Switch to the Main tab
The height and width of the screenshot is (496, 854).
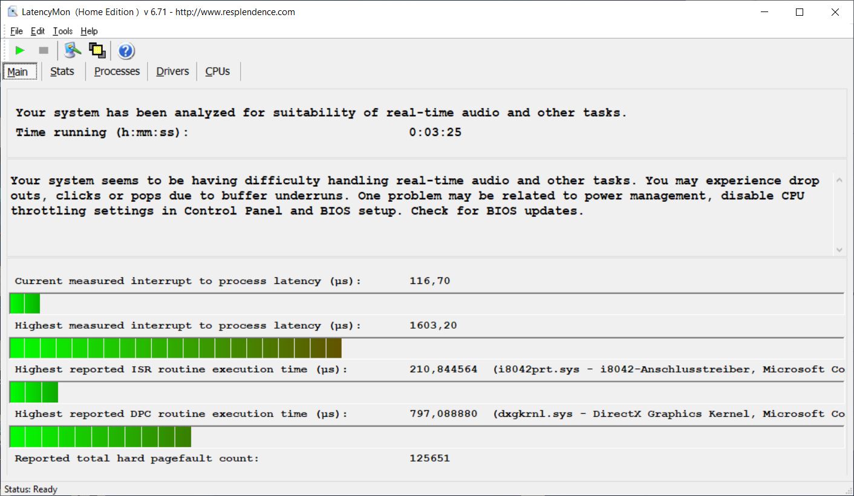[18, 72]
